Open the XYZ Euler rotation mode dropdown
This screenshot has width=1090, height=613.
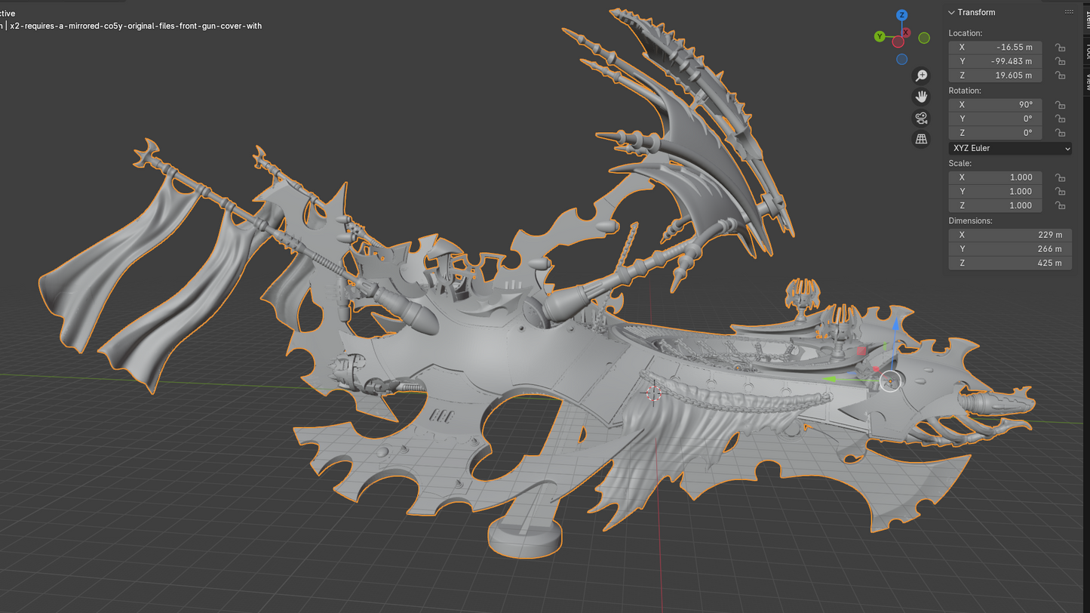(x=1009, y=149)
